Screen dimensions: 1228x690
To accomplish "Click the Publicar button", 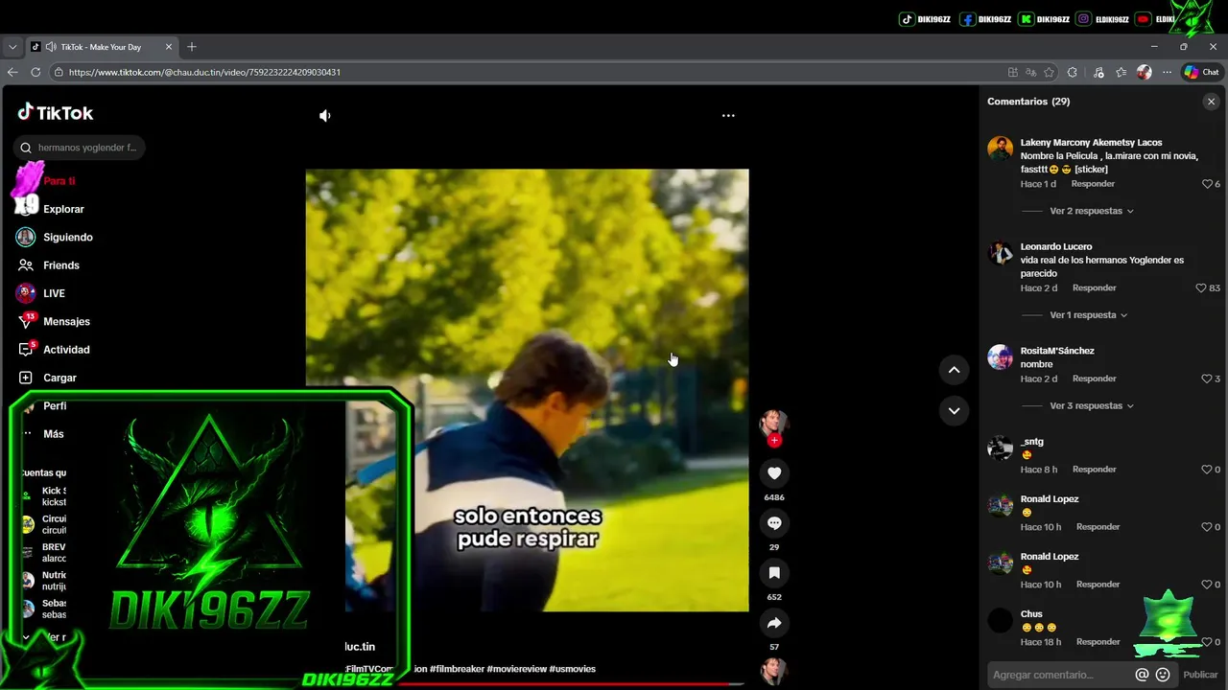I will tap(1200, 675).
